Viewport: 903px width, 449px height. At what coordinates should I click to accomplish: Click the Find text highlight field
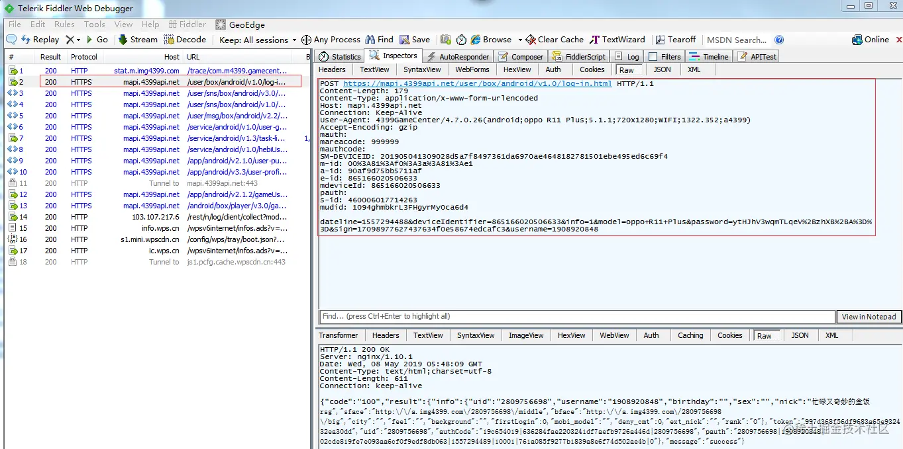577,316
